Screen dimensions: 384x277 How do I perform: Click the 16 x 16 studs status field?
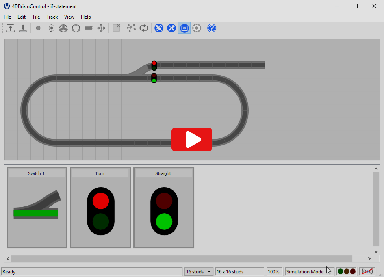[x=239, y=272]
